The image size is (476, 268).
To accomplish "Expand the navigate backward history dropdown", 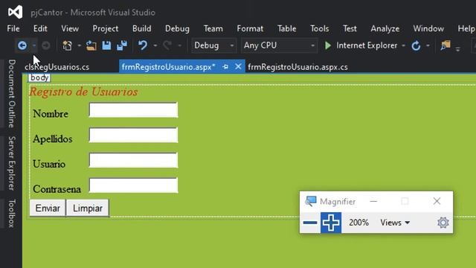I will pos(34,45).
